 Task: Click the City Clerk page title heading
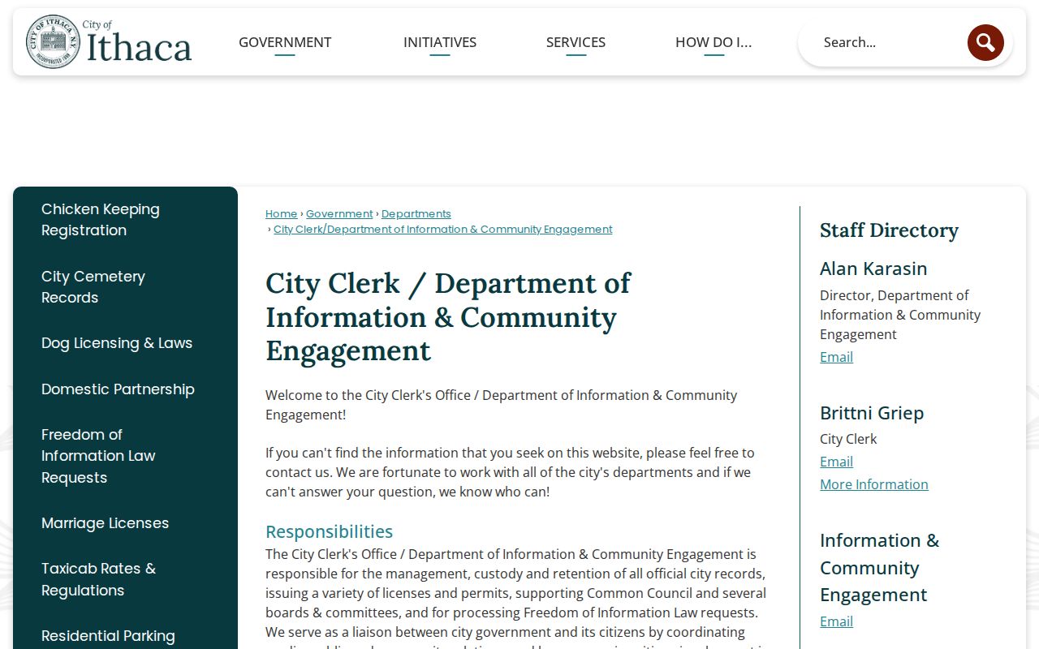[x=448, y=316]
